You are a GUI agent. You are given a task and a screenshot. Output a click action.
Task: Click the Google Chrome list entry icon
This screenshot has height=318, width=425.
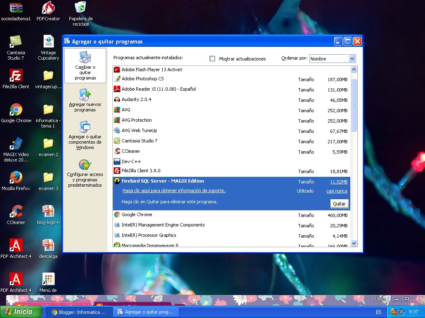(x=117, y=215)
